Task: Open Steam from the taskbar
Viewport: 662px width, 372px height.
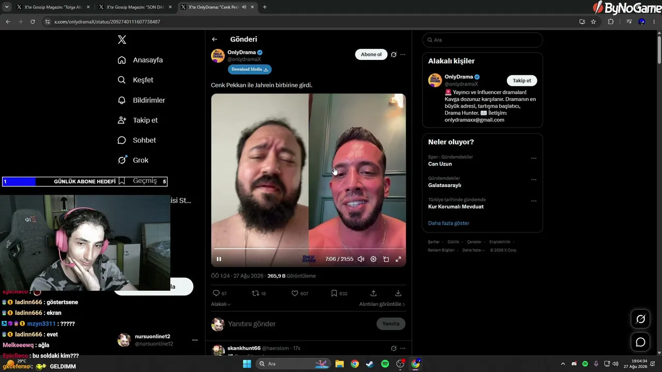Action: pos(369,364)
